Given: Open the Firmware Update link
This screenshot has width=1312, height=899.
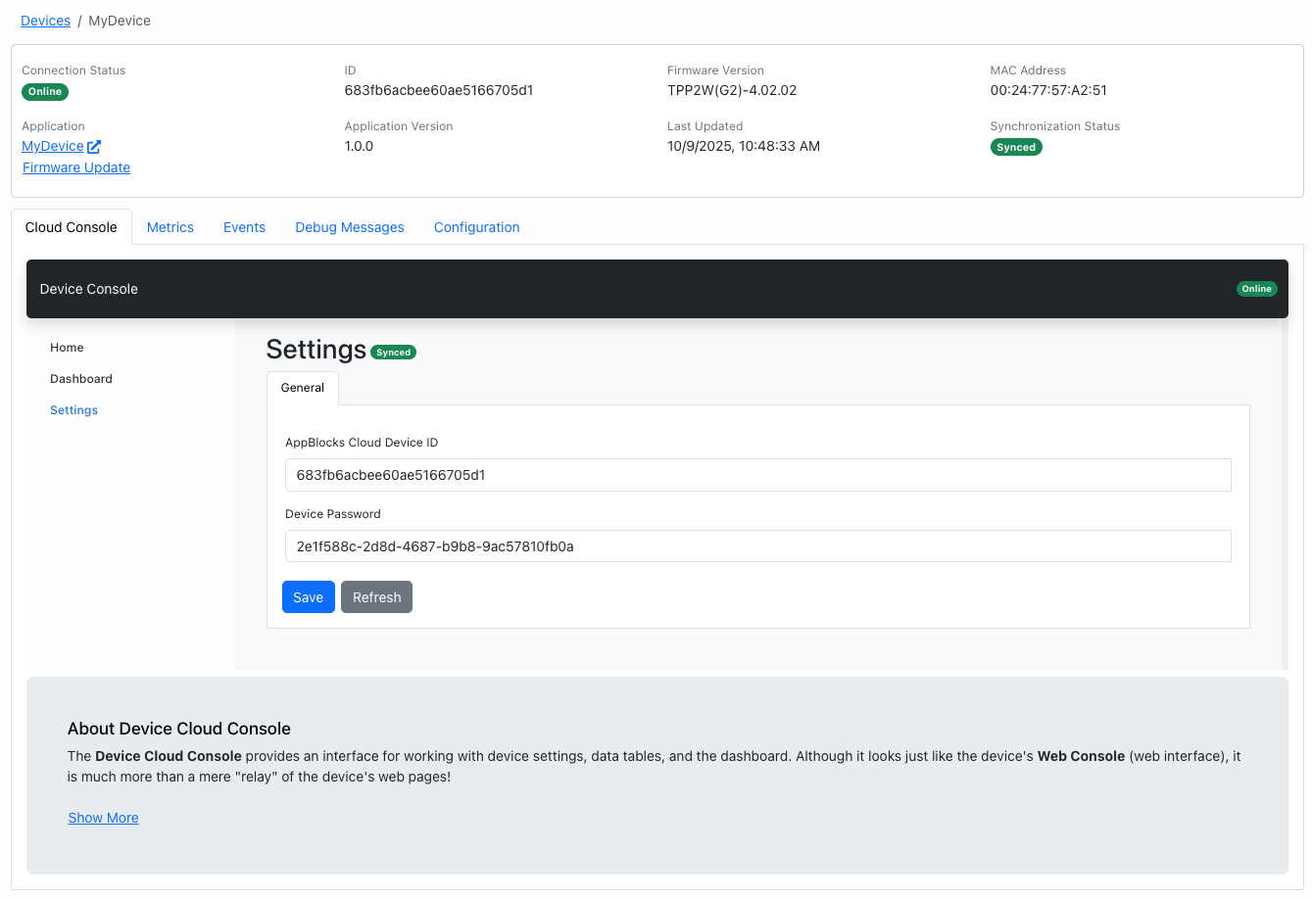Looking at the screenshot, I should coord(76,168).
